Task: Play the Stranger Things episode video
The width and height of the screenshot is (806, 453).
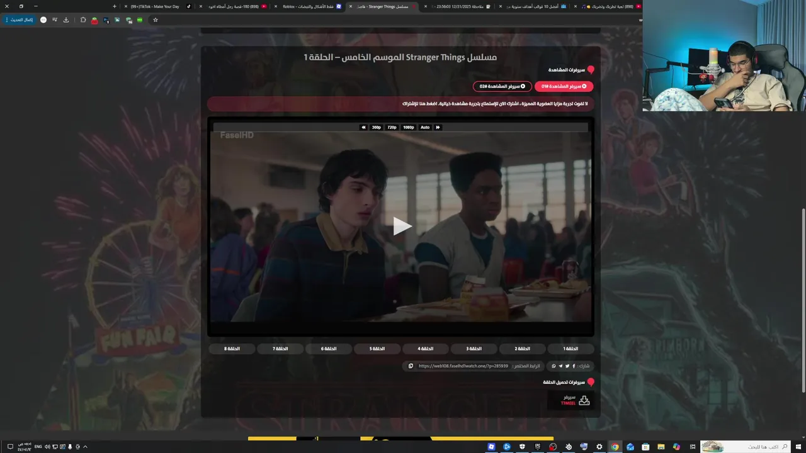Action: pyautogui.click(x=401, y=226)
